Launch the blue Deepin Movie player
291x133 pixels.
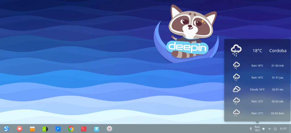point(58,129)
